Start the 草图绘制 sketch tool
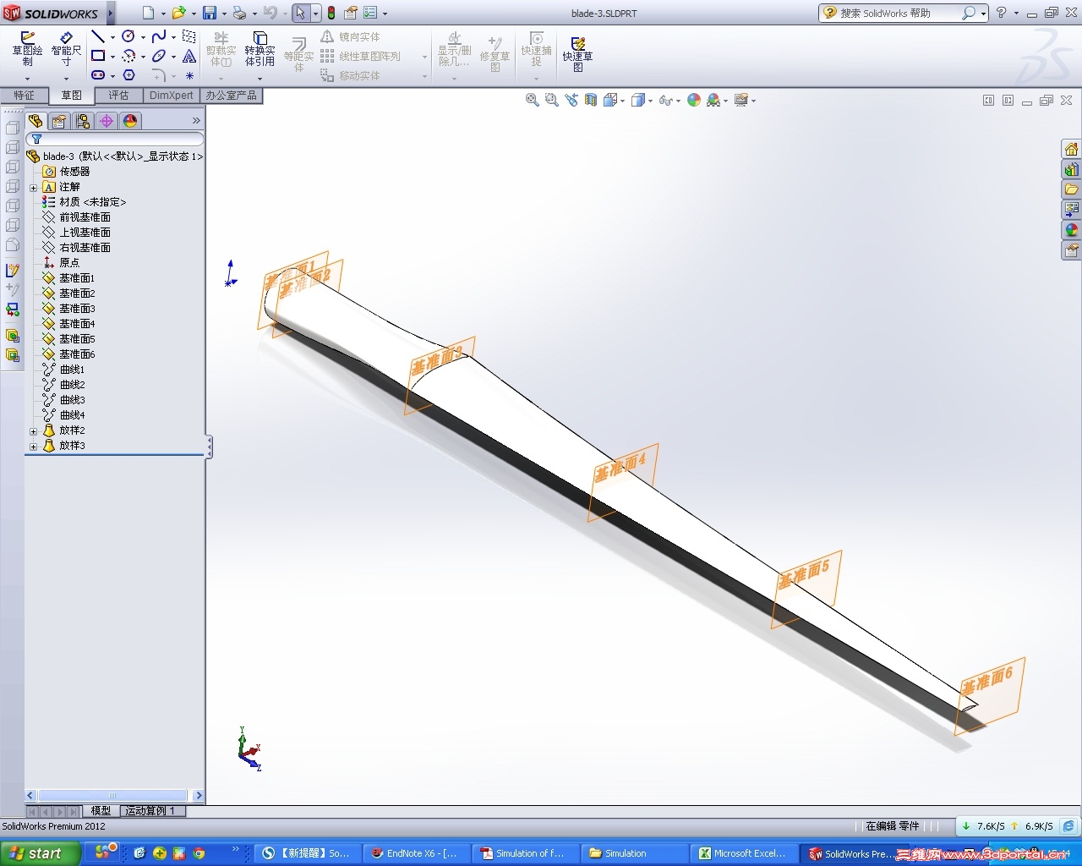The width and height of the screenshot is (1082, 866). pos(27,49)
